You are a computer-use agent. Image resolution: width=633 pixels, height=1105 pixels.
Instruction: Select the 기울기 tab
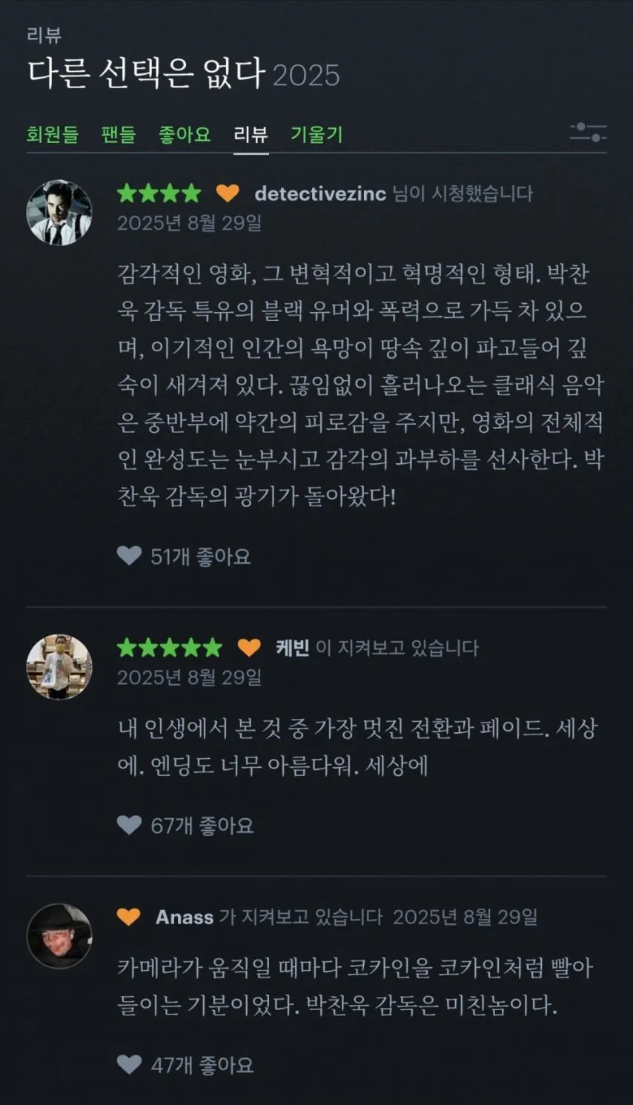pyautogui.click(x=316, y=134)
